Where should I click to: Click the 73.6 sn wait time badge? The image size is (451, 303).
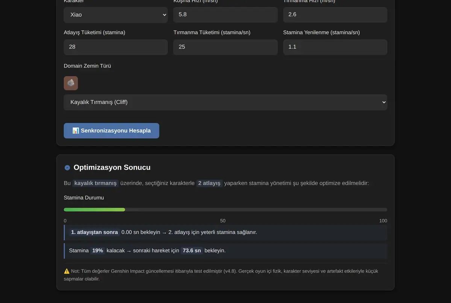click(x=192, y=250)
